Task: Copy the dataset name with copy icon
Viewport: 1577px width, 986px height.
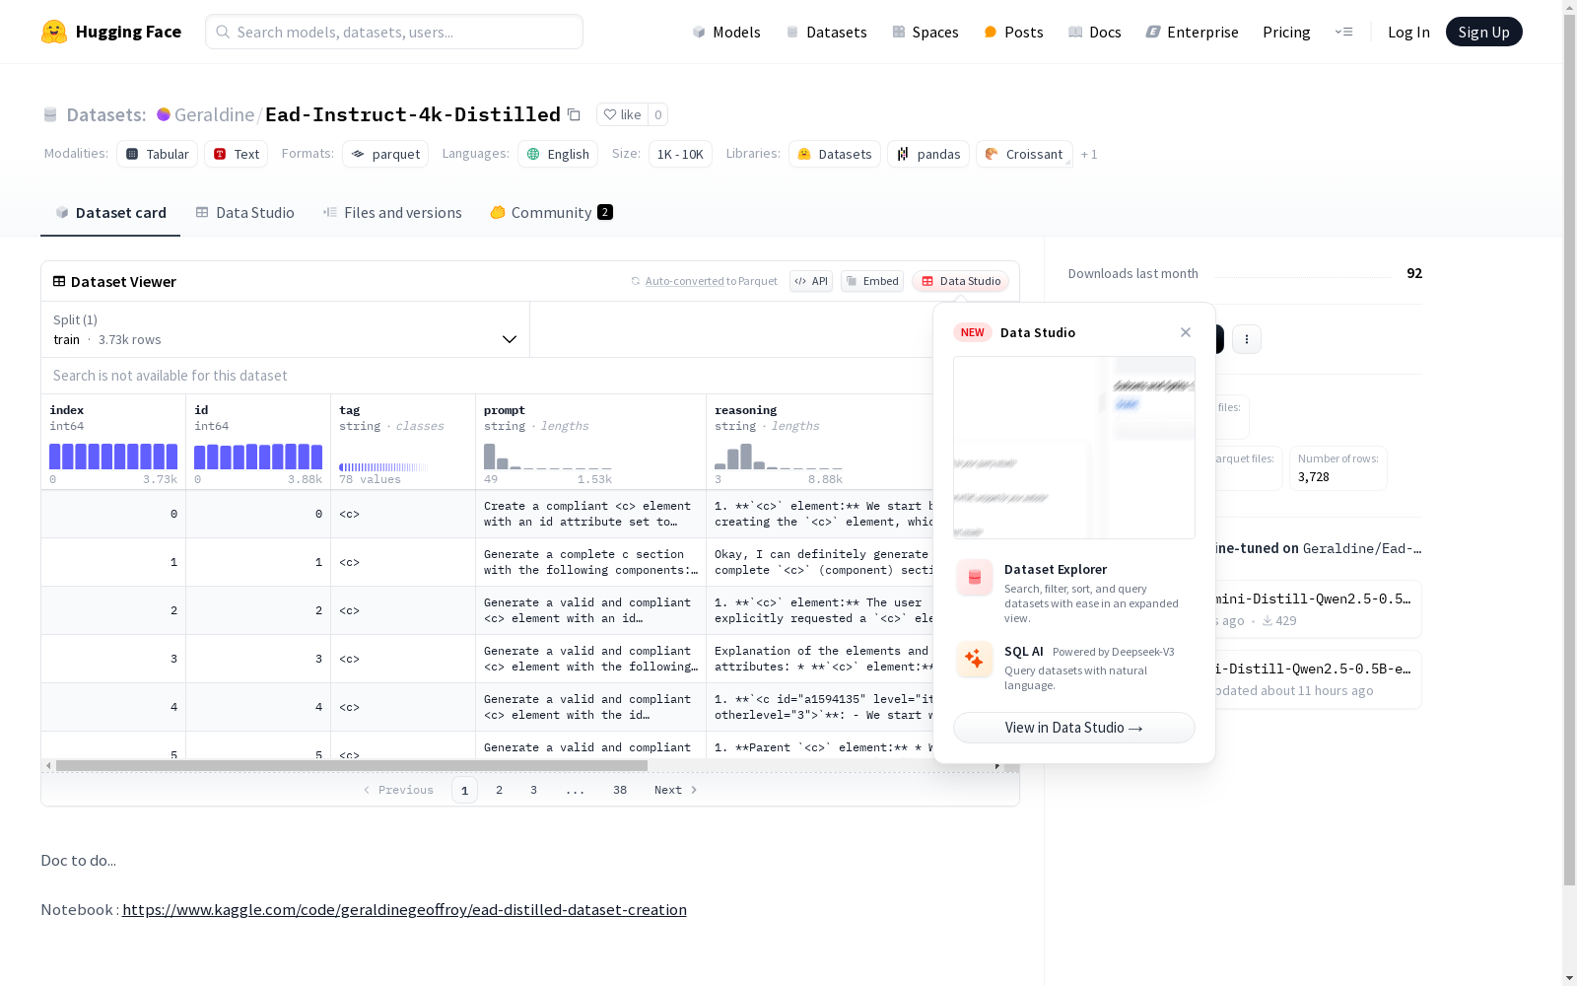Action: point(574,114)
